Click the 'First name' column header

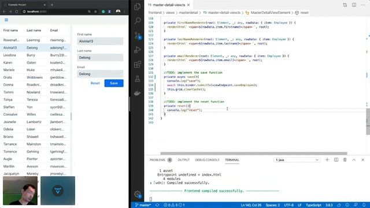(x=10, y=31)
